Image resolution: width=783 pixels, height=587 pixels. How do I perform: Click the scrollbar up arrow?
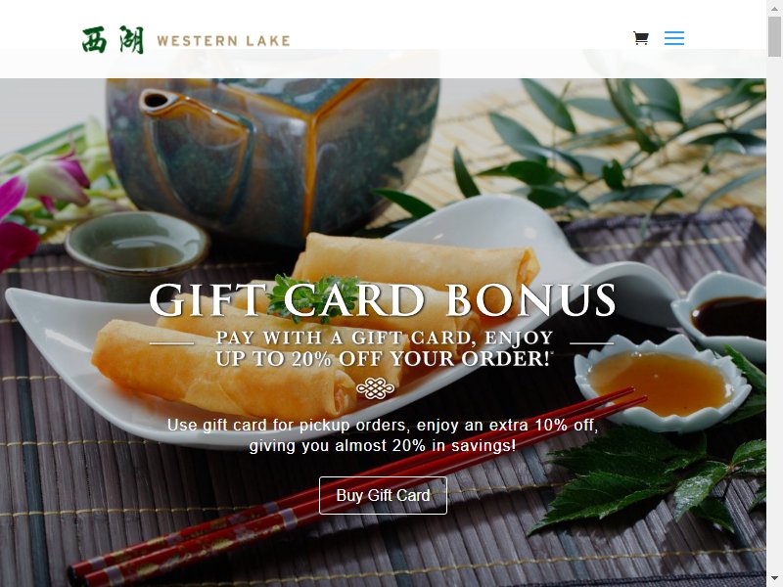coord(774,6)
